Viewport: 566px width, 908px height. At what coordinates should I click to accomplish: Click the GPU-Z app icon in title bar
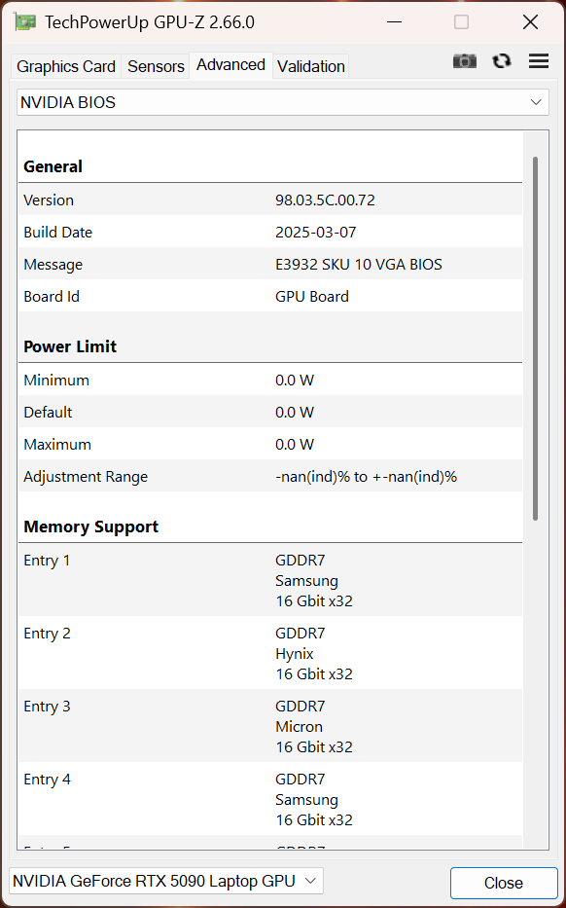(26, 22)
